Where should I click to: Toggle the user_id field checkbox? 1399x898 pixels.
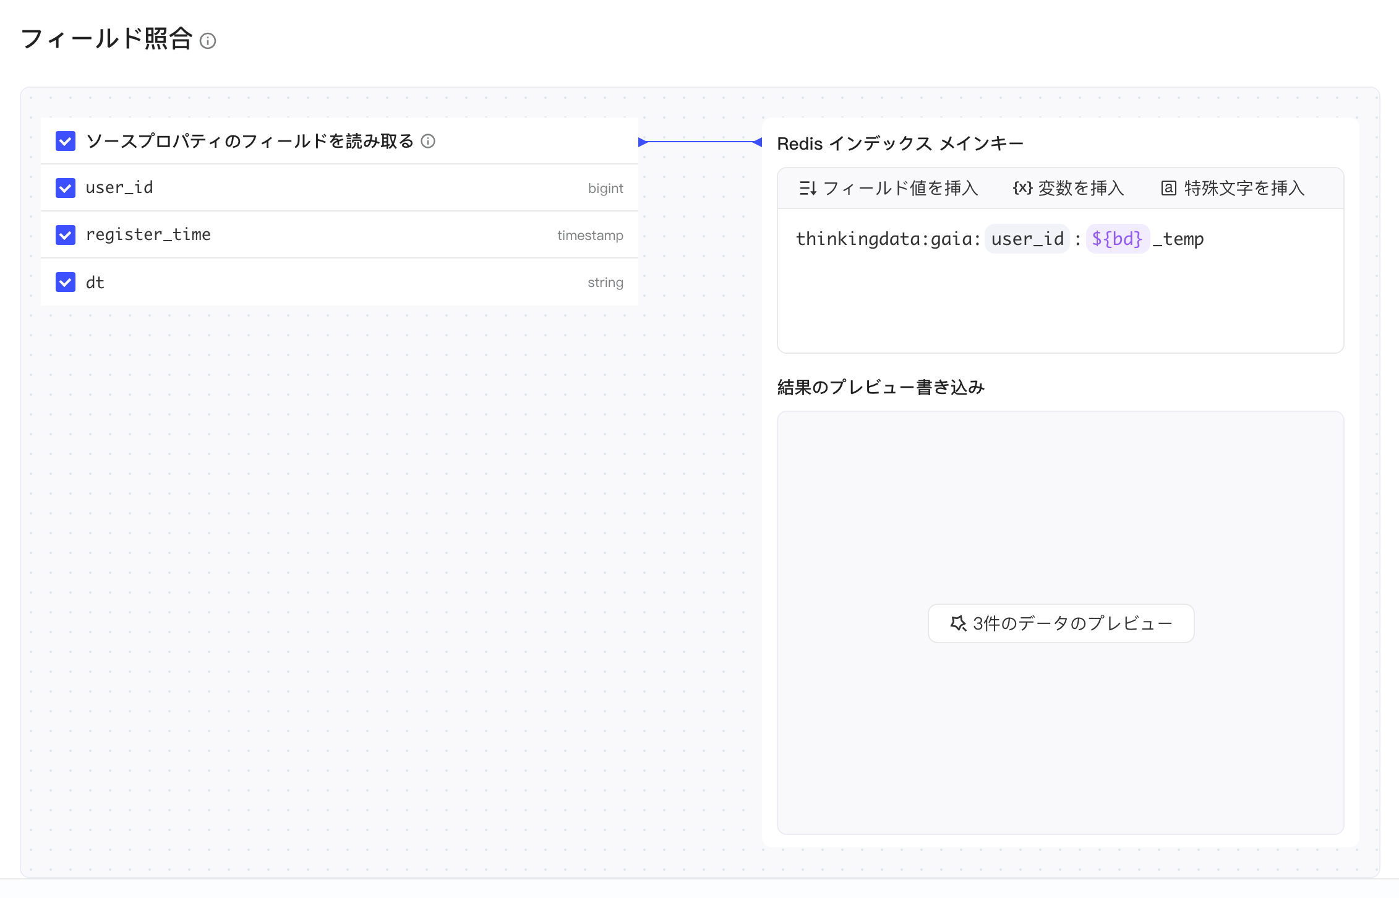pos(66,188)
